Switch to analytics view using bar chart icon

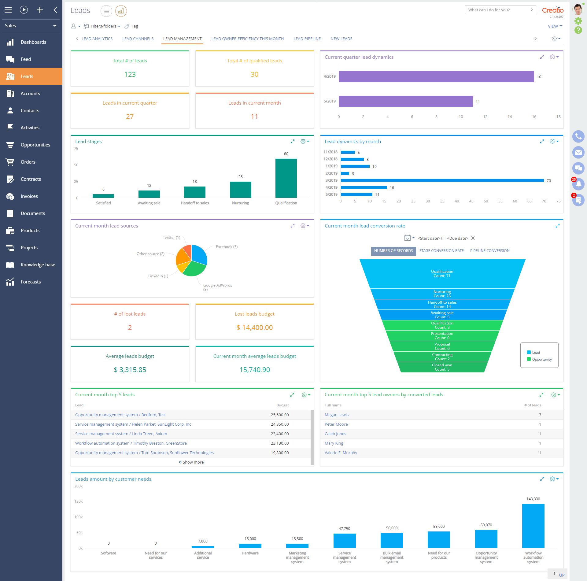coord(121,11)
